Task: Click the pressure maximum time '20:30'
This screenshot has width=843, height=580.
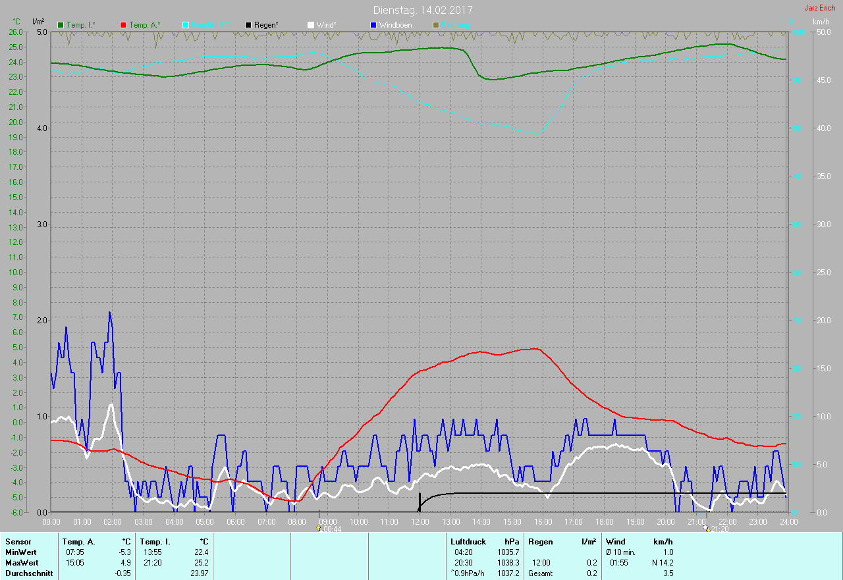Action: click(464, 563)
